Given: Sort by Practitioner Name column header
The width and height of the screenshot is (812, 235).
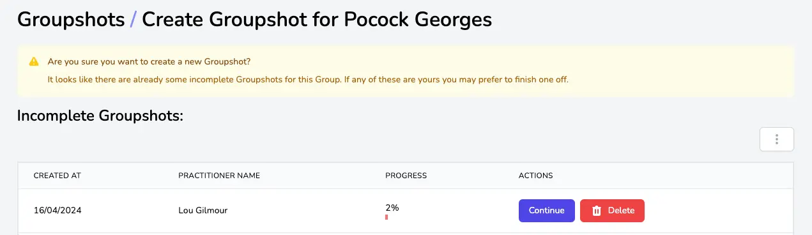Looking at the screenshot, I should point(219,176).
